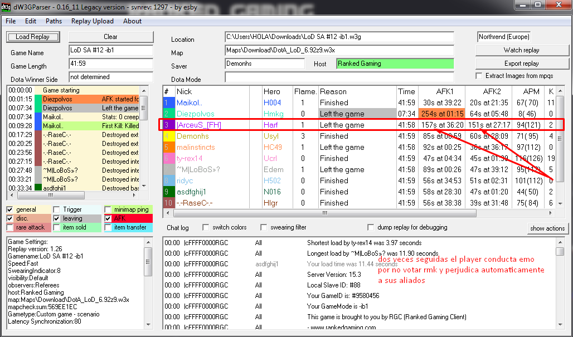Select event 'Game starting' in event list
This screenshot has width=573, height=337.
point(73,90)
